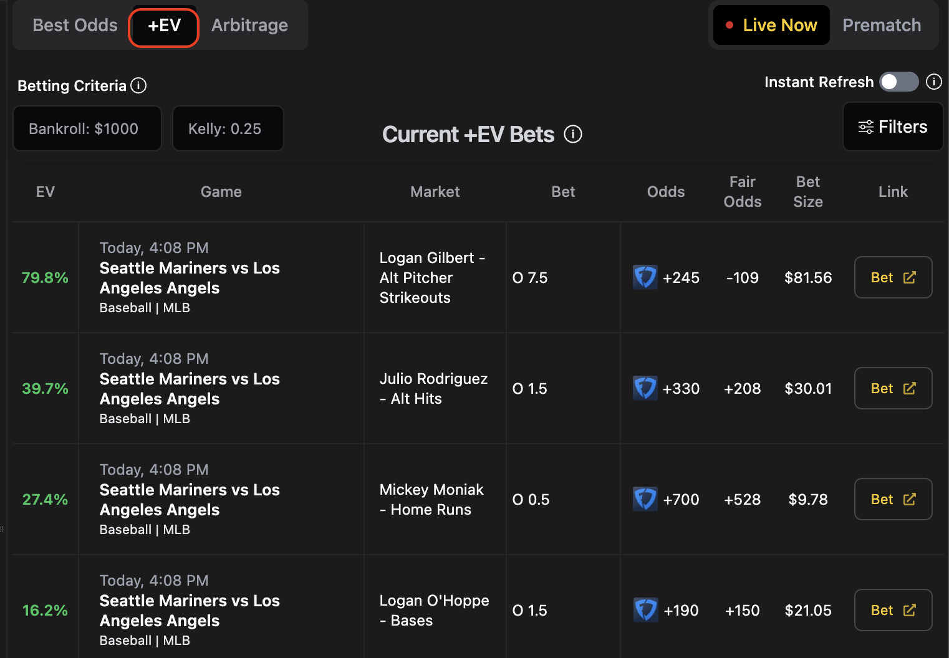Open Bet link for Logan Gilbert strikeouts
949x658 pixels.
[893, 277]
